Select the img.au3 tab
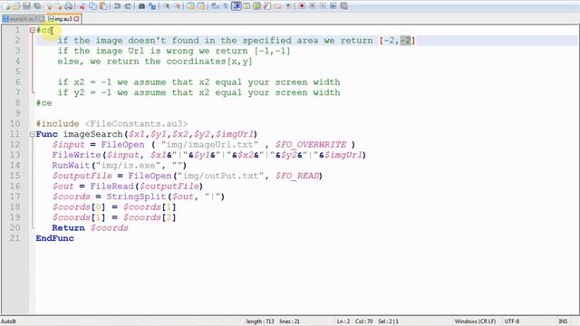The image size is (580, 326). [63, 18]
